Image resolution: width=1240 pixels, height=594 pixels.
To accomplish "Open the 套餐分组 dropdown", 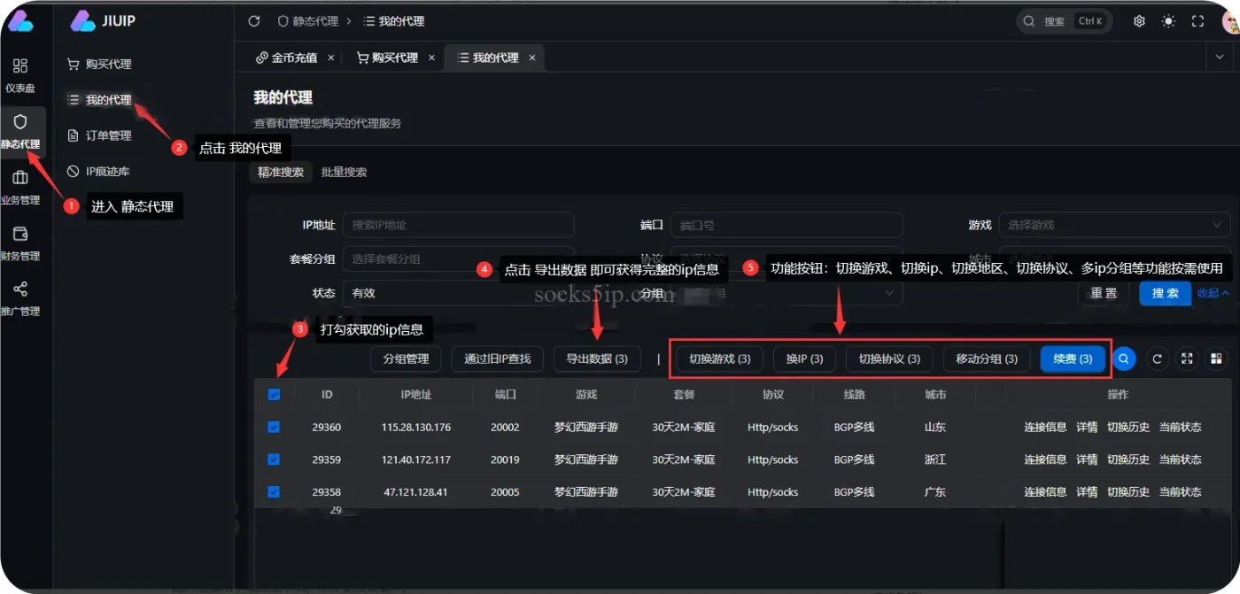I will 458,258.
